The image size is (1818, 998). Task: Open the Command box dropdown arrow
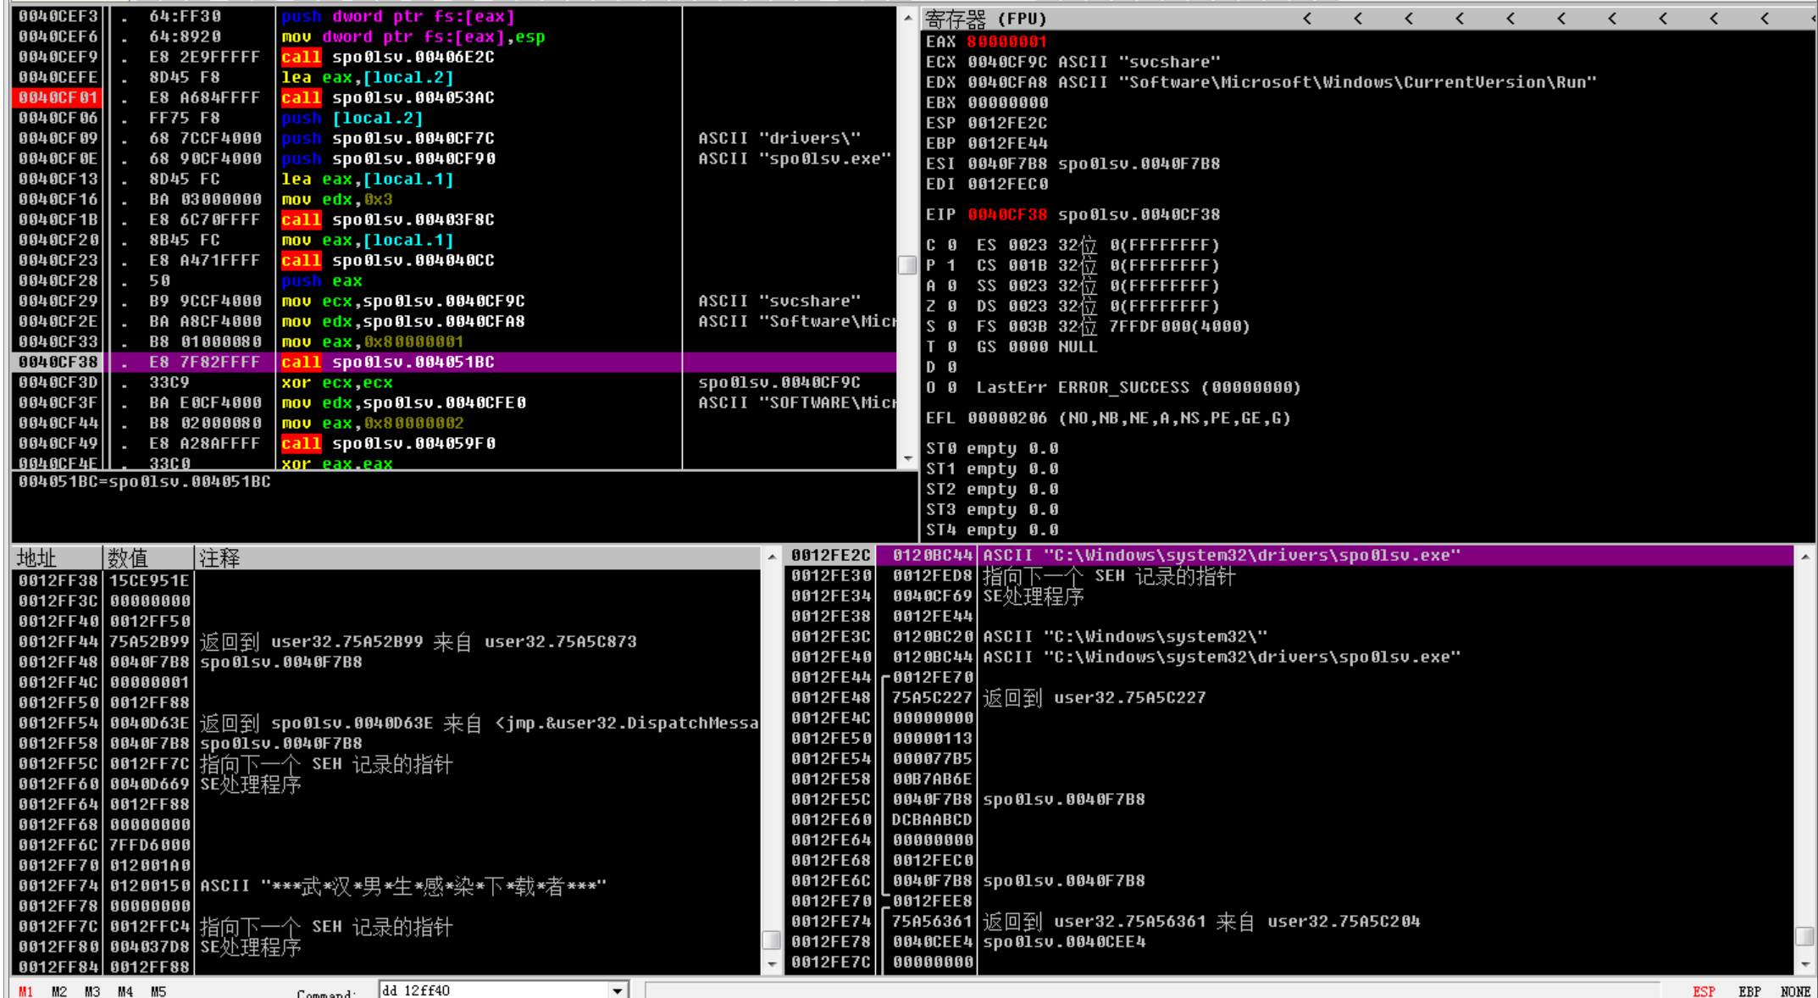point(618,990)
